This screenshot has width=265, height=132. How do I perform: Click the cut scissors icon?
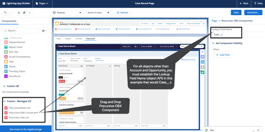(x=19, y=13)
